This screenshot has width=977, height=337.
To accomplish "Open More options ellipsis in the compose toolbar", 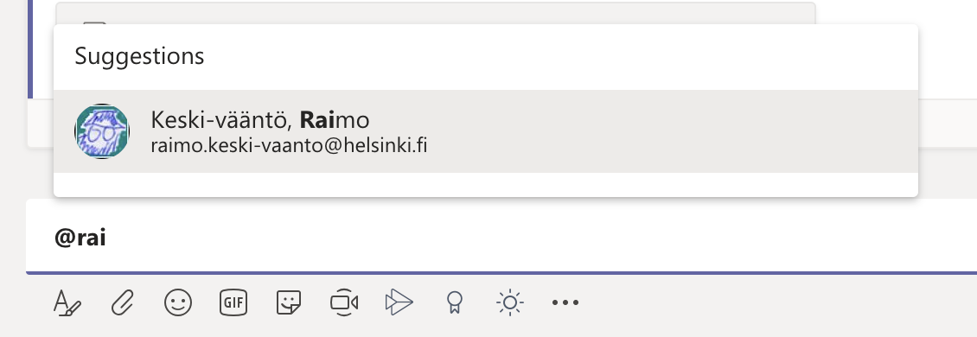I will [x=565, y=302].
